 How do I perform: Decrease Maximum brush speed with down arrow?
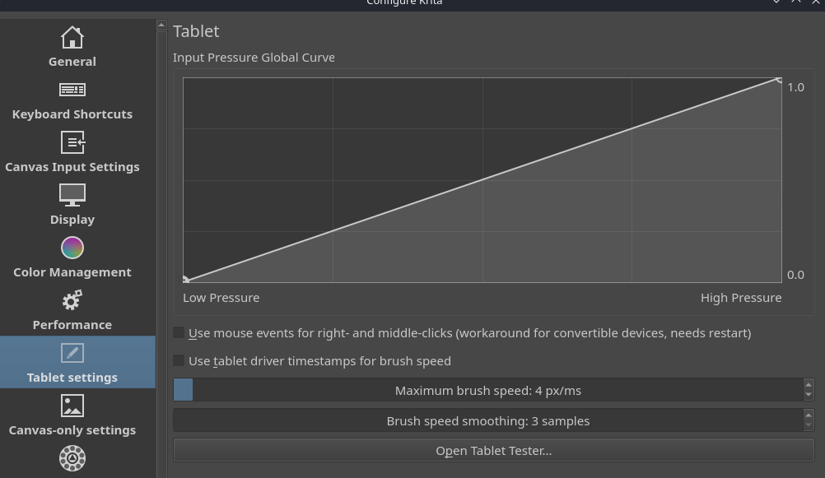[808, 396]
